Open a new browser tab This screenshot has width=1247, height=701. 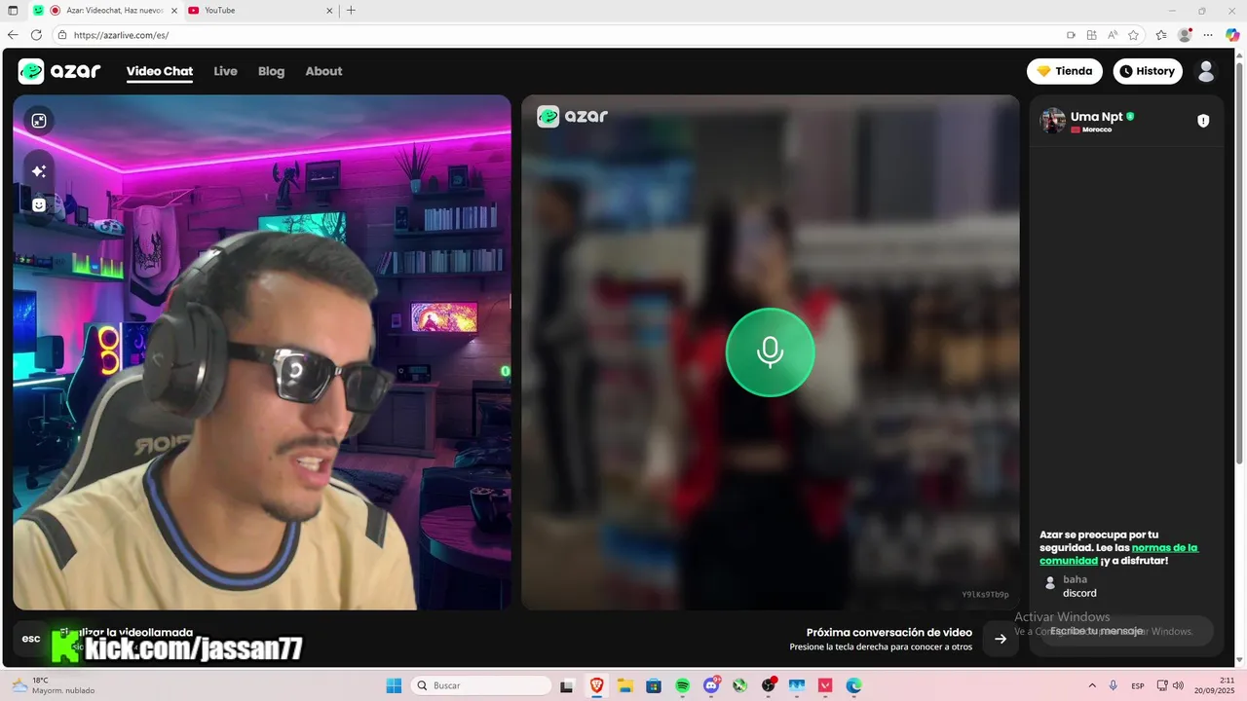pos(351,11)
